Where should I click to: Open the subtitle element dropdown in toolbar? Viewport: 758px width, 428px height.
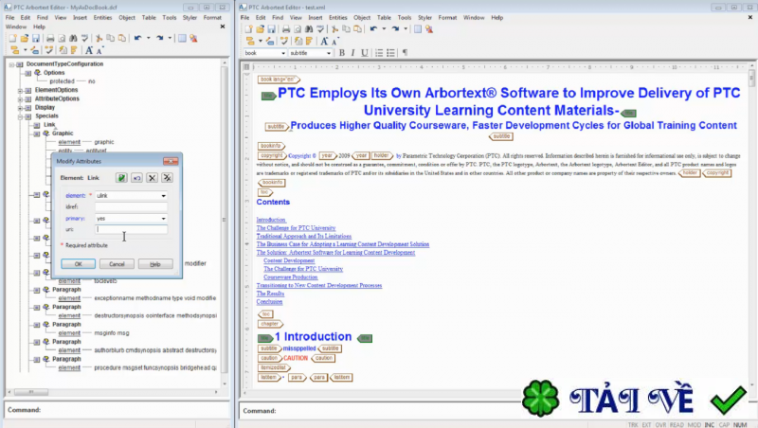coord(329,53)
